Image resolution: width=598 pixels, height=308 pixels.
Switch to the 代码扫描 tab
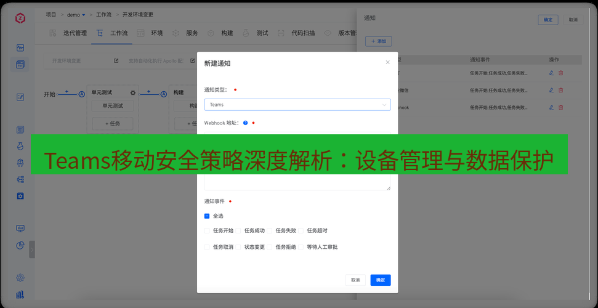pyautogui.click(x=296, y=33)
